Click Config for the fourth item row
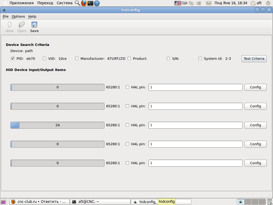Screen dimensions: 273x205 click(x=255, y=144)
